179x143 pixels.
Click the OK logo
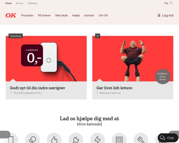point(11,15)
